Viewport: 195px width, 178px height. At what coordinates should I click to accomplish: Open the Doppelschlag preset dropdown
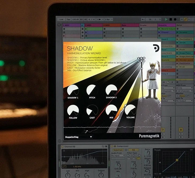pyautogui.click(x=78, y=137)
